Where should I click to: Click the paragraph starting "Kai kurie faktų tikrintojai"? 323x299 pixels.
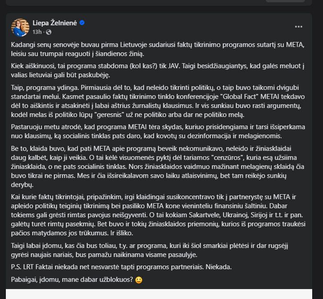pos(158,215)
